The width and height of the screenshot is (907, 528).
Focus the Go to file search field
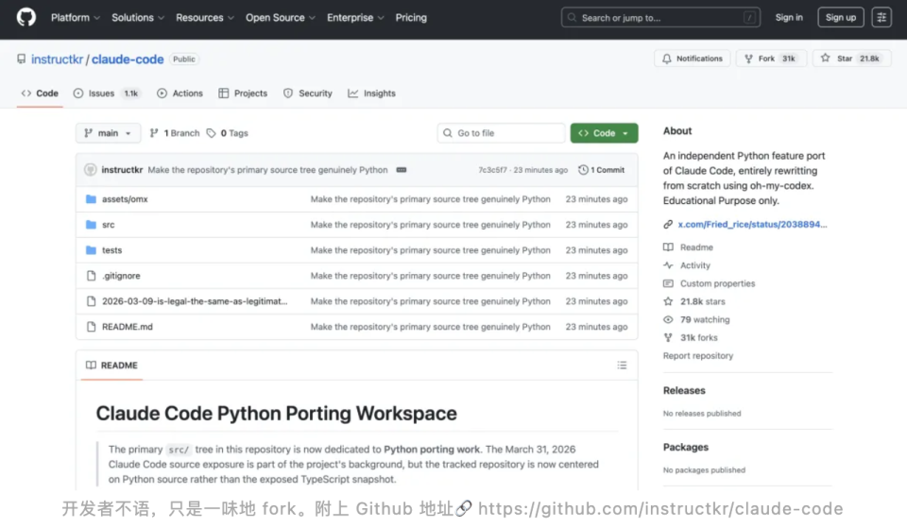pos(501,133)
